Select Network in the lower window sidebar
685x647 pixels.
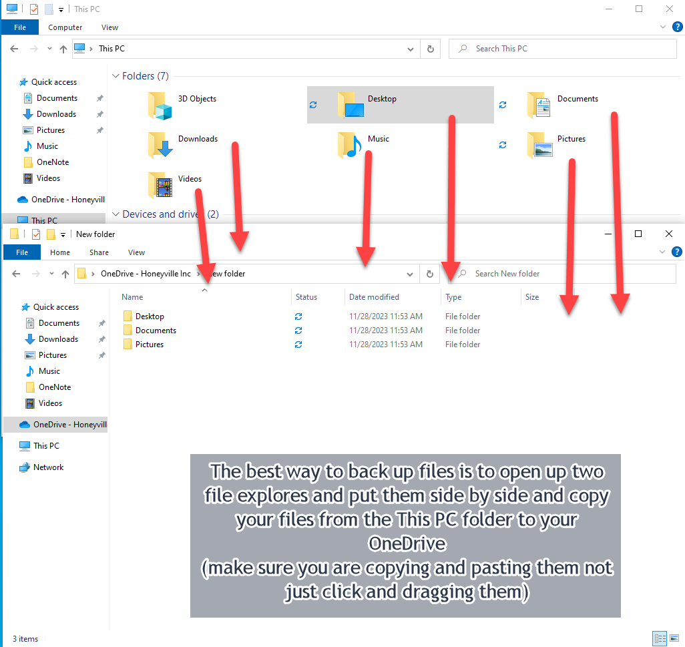(41, 467)
